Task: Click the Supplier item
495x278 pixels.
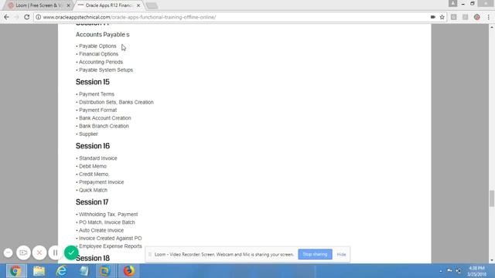Action: pyautogui.click(x=88, y=134)
